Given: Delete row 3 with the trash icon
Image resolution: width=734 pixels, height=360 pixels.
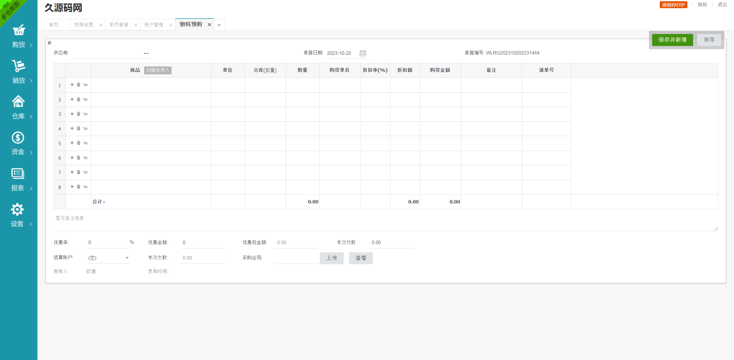Looking at the screenshot, I should tap(79, 114).
